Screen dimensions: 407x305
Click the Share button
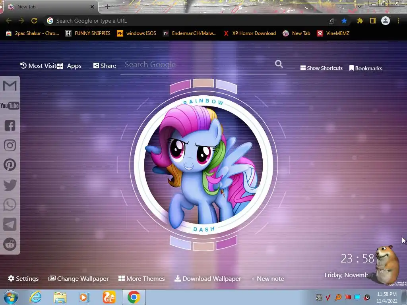(x=105, y=66)
